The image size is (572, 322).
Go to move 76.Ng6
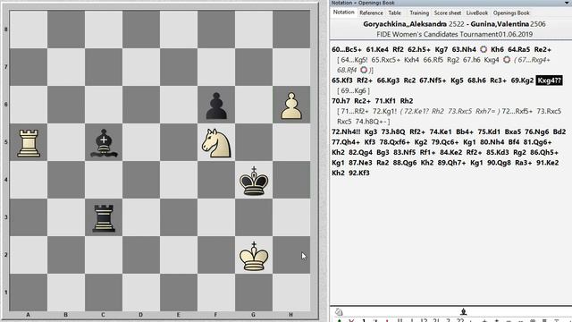(536, 131)
